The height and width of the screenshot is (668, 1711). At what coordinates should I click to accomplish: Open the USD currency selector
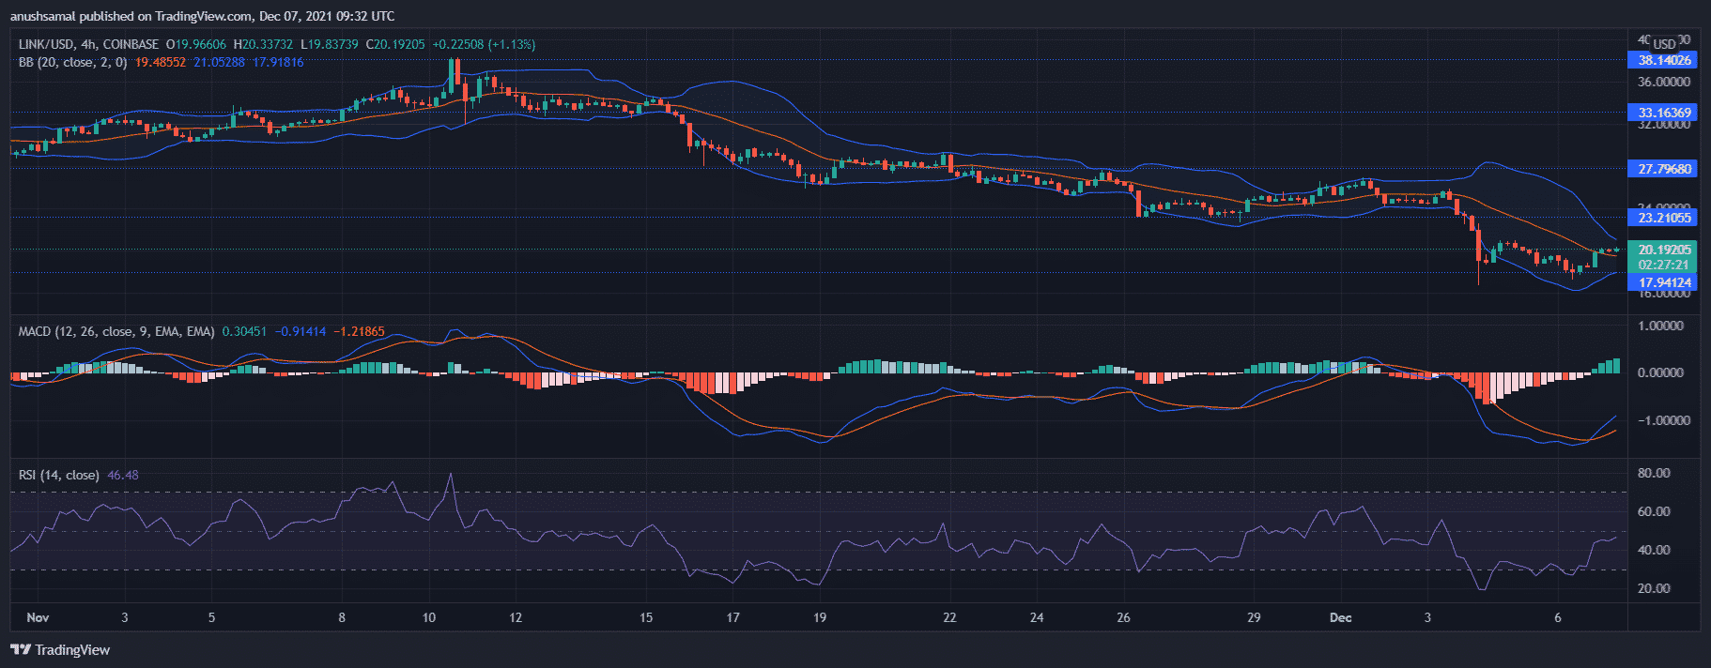click(1665, 44)
